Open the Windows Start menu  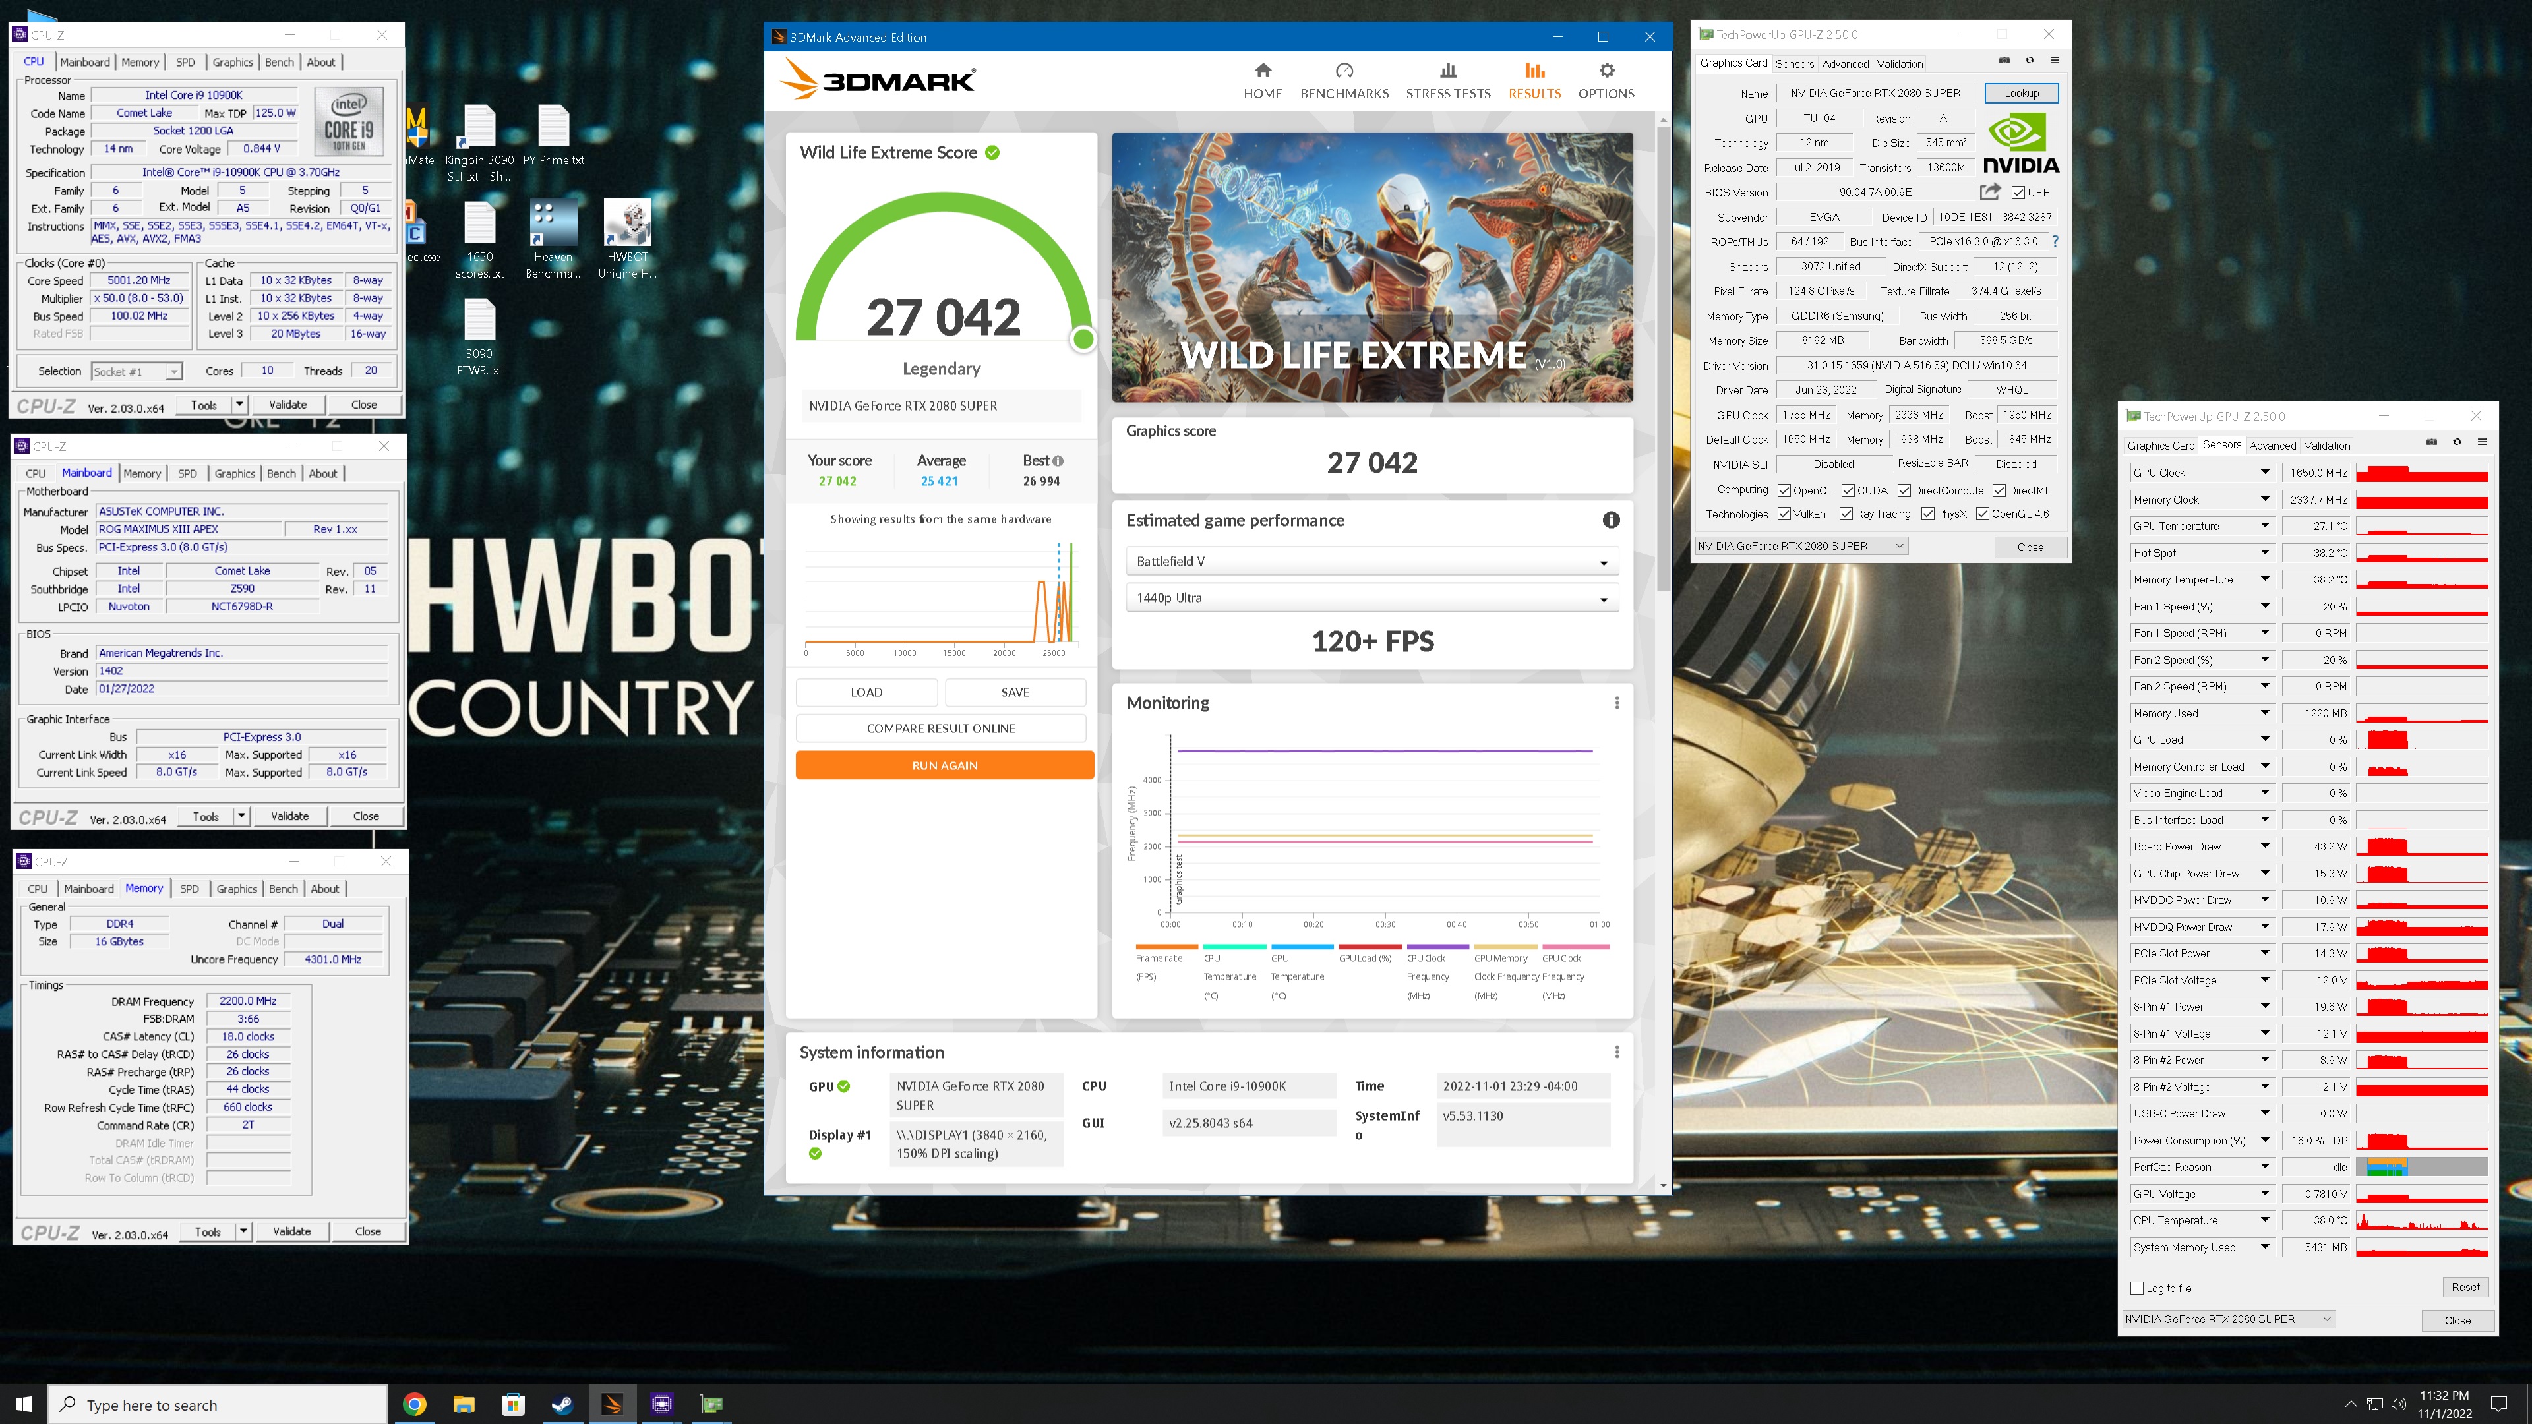tap(24, 1404)
